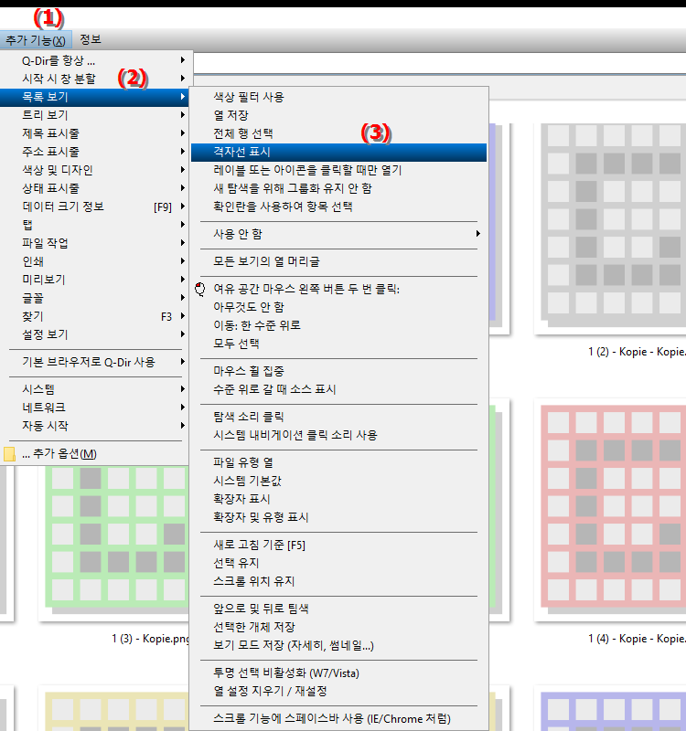Viewport: 686px width, 731px height.
Task: Toggle 마우스 휠 집중 option
Action: 338,371
